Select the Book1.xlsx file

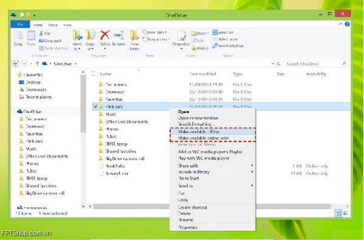tap(115, 166)
